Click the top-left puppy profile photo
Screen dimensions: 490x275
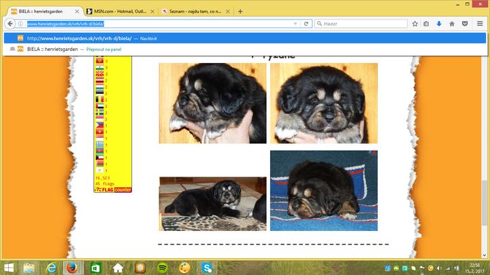pos(212,103)
